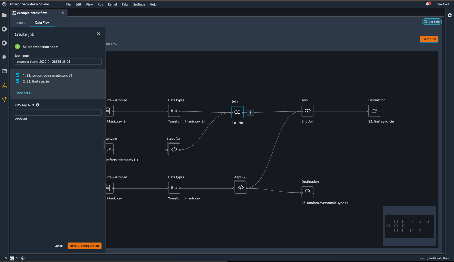Select the Steps (2) node feeding 1st Join
The width and height of the screenshot is (454, 262).
tap(174, 149)
